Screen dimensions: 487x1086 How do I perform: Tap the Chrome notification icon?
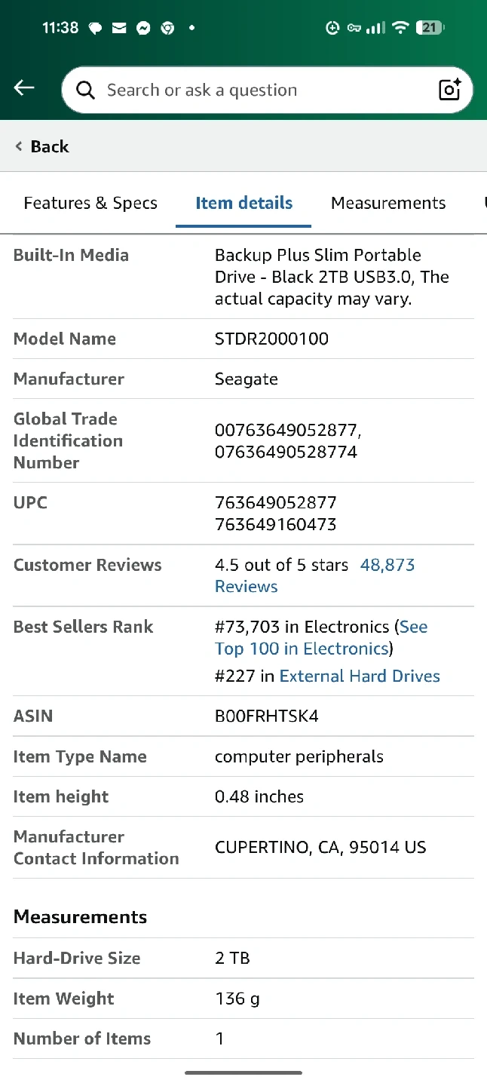[x=167, y=29]
